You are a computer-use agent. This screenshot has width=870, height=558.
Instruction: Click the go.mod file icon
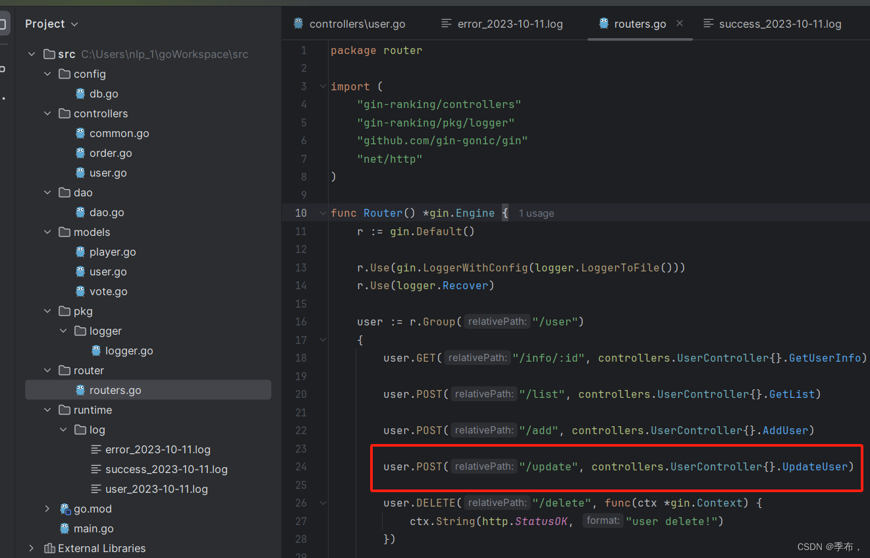65,509
